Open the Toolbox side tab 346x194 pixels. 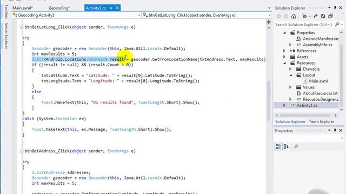6,11
